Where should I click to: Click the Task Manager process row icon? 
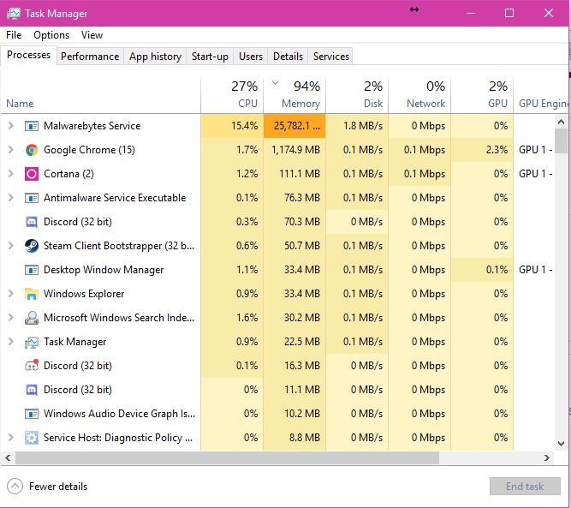[x=32, y=342]
